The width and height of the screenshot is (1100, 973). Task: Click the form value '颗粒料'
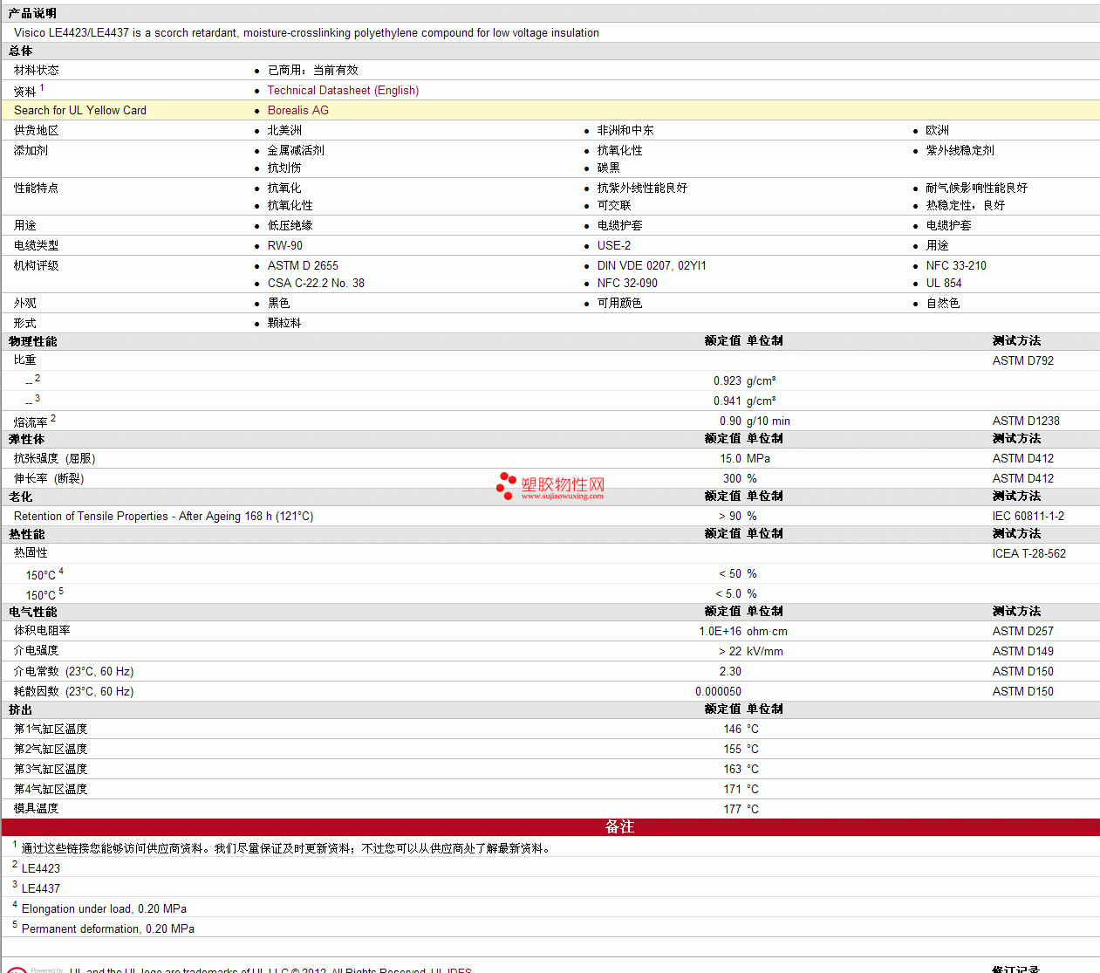284,324
